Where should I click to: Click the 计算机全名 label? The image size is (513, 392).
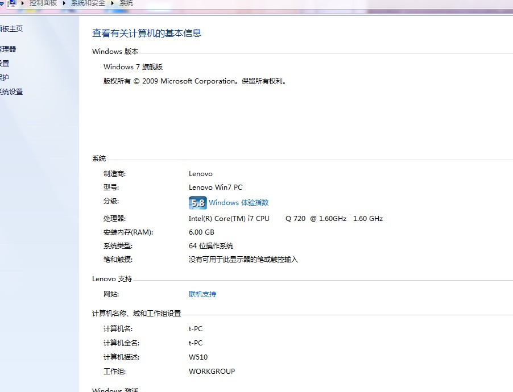(x=121, y=343)
